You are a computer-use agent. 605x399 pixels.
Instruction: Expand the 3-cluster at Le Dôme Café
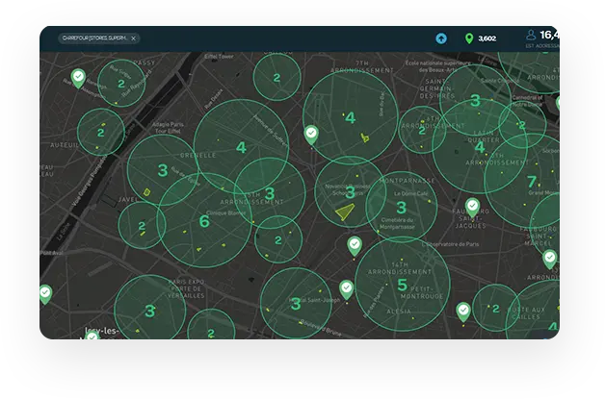tap(402, 208)
